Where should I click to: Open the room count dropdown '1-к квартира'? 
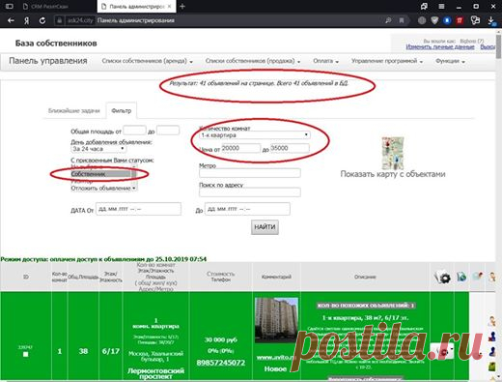(255, 135)
